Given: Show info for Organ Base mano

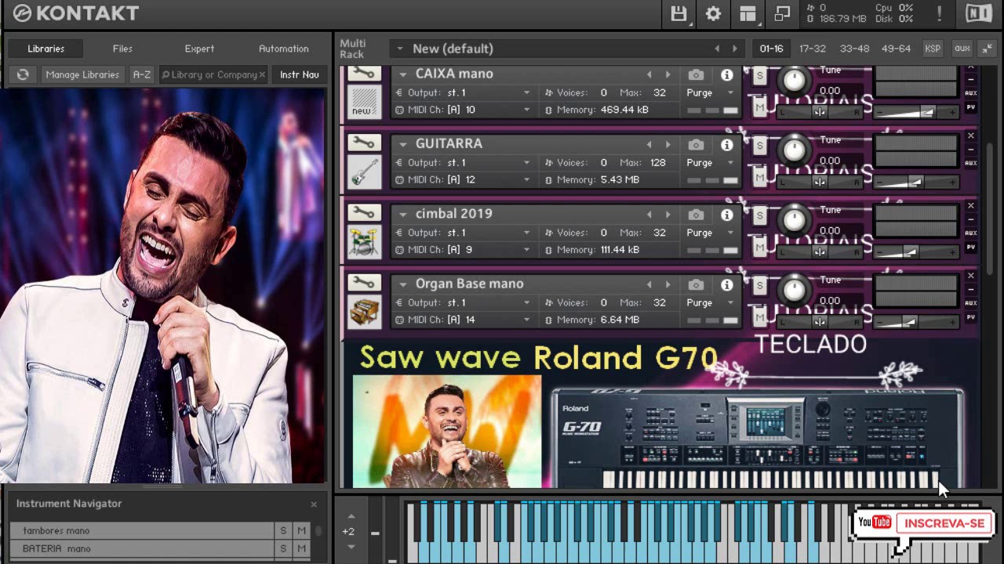Looking at the screenshot, I should point(727,284).
